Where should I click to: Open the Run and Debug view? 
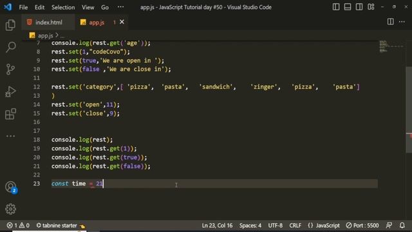click(10, 92)
